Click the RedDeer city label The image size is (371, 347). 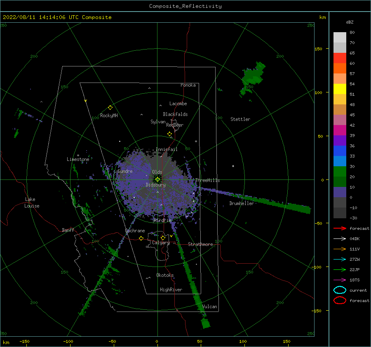point(175,125)
